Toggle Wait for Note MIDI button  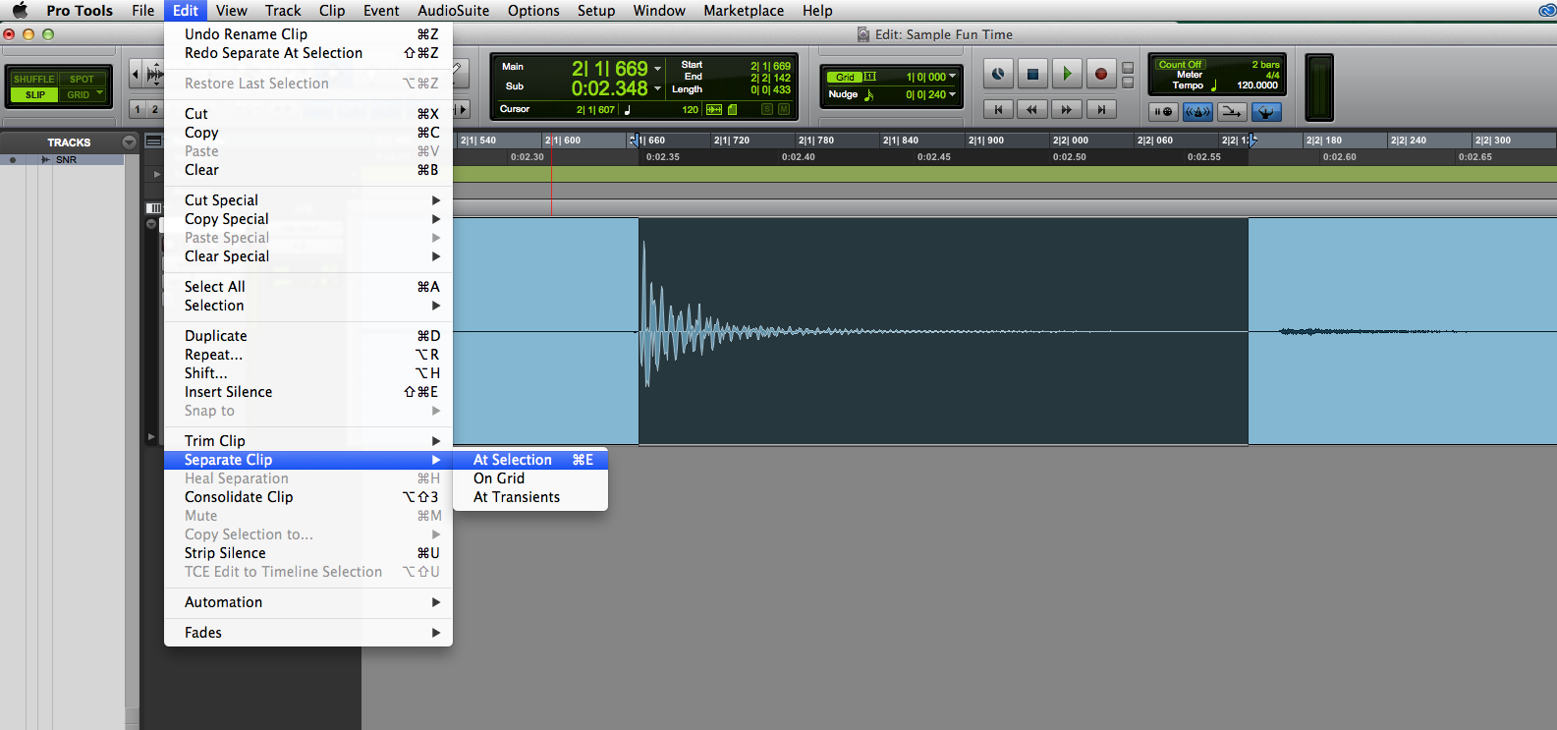[x=1163, y=112]
